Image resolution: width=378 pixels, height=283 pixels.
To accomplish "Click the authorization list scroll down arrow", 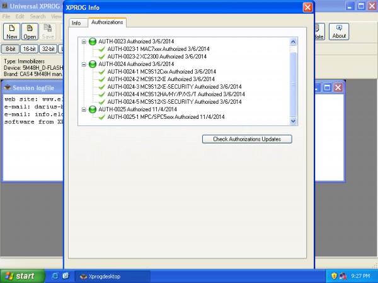I will coord(293,121).
